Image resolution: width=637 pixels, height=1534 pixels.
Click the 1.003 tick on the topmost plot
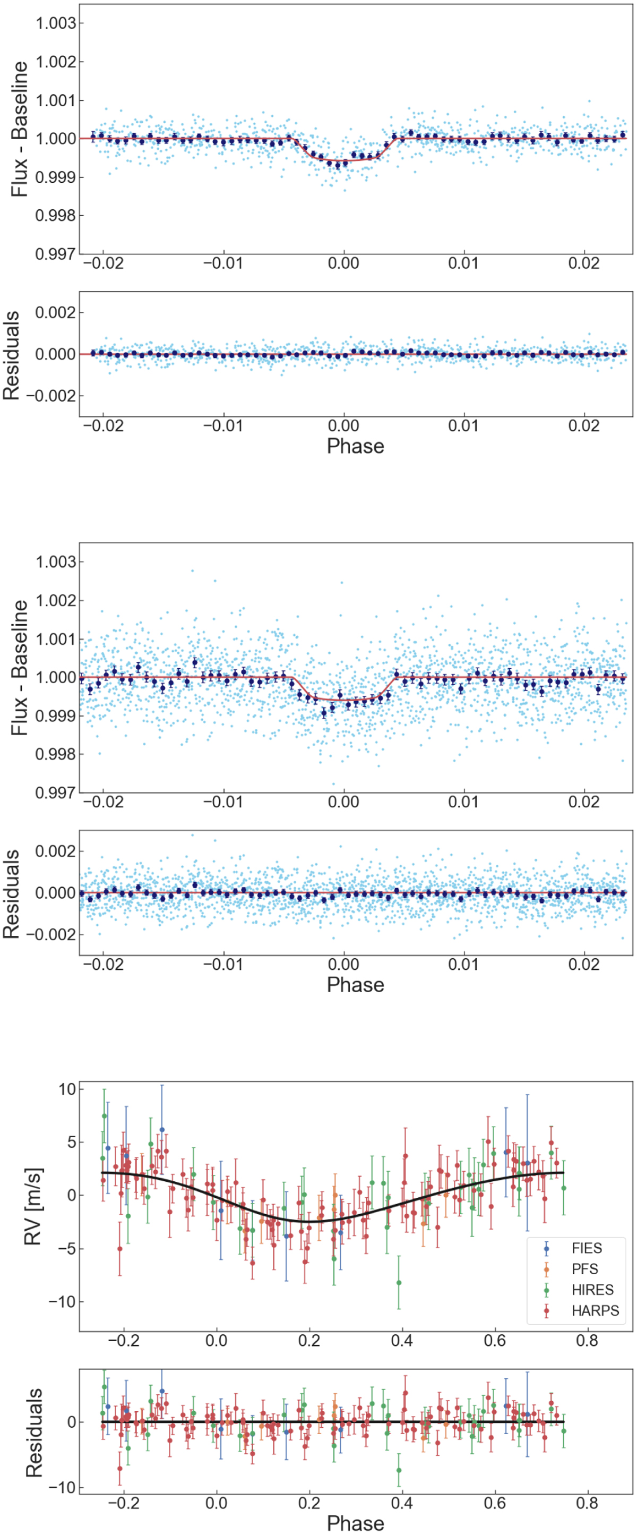click(56, 23)
